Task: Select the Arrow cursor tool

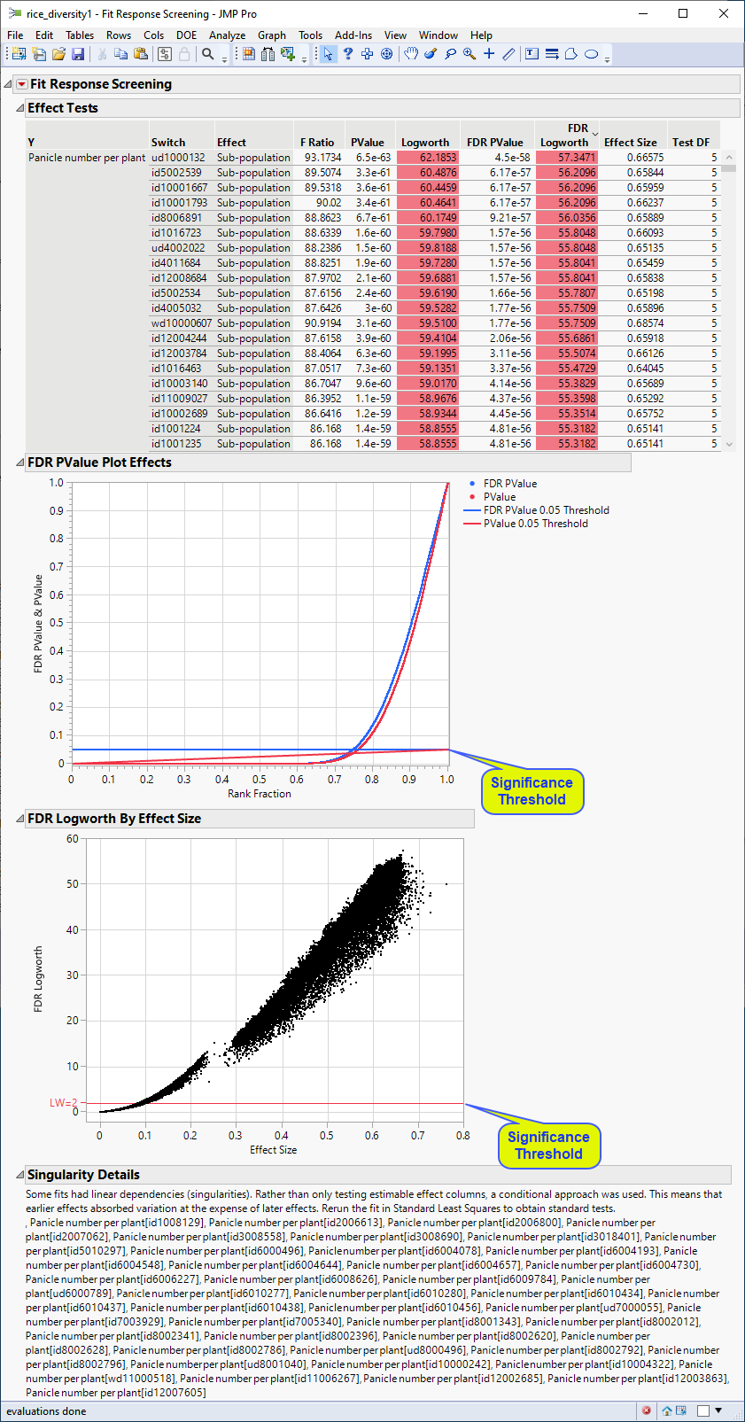Action: [328, 54]
